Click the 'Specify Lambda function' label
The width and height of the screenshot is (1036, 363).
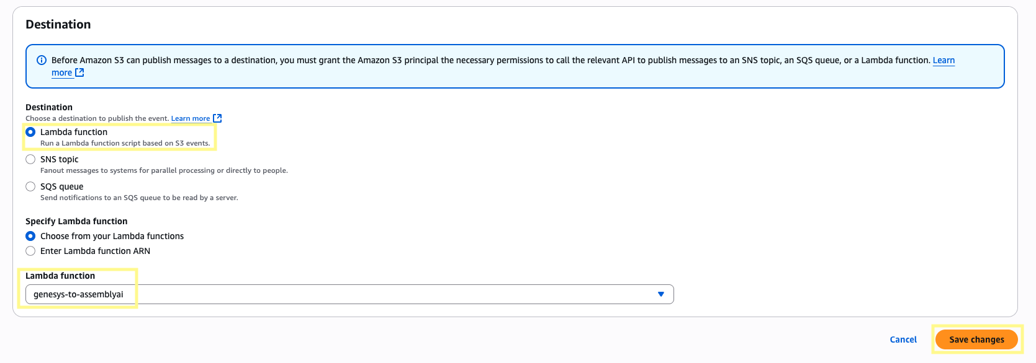click(76, 221)
